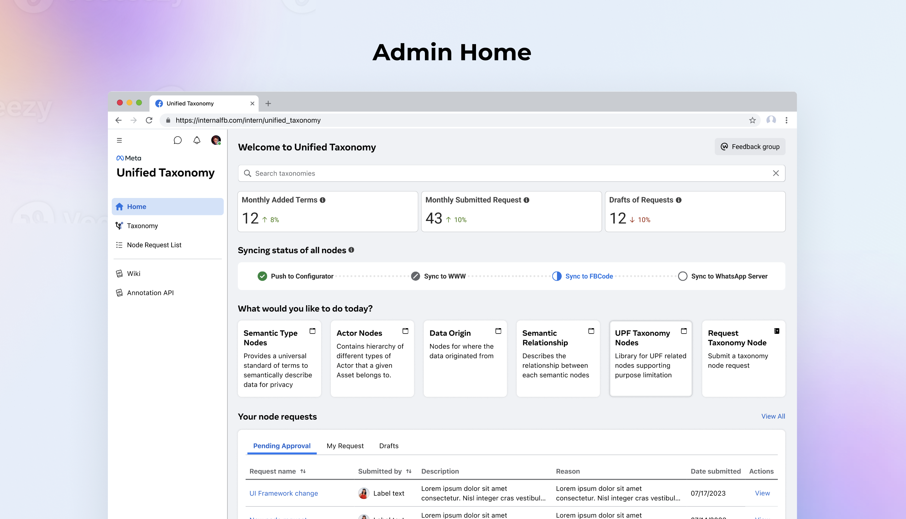
Task: Go back with the browser back arrow
Action: [118, 120]
